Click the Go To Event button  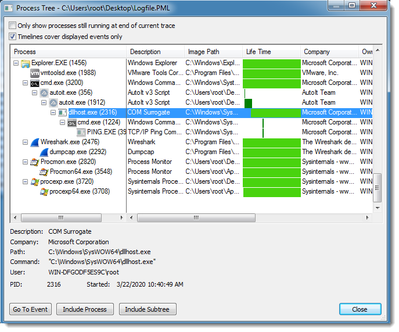pos(31,310)
